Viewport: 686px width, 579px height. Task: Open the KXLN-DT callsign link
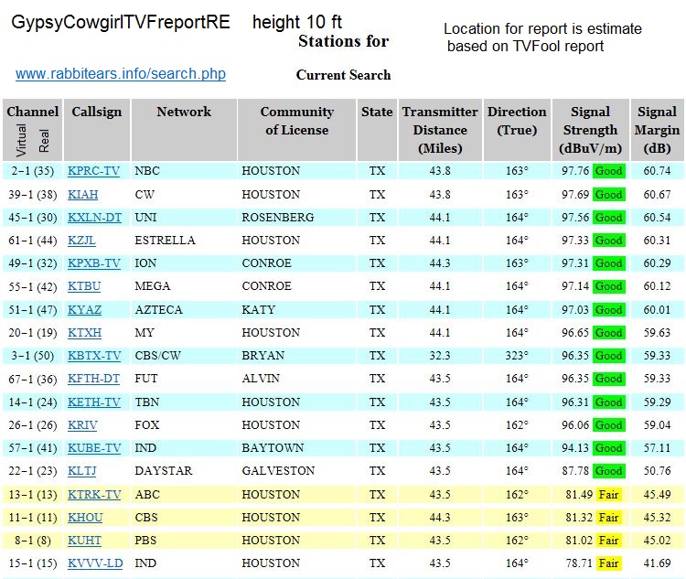[x=94, y=218]
